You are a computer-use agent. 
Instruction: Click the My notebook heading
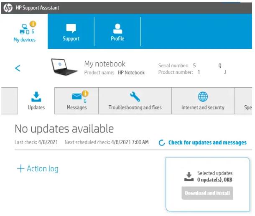105,64
